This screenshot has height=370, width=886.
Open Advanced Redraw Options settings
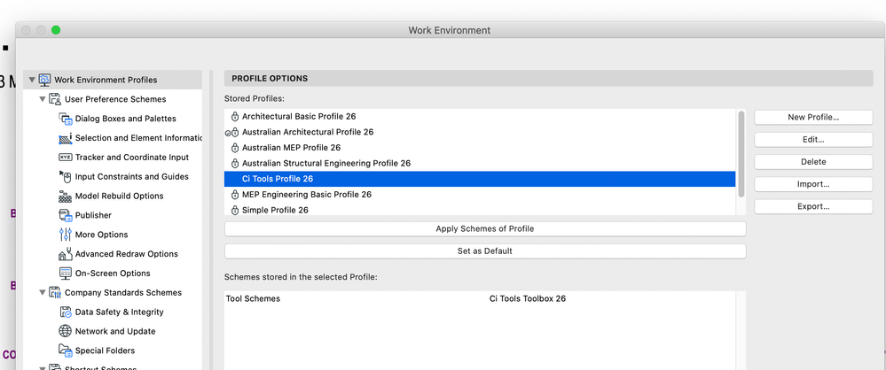pos(126,254)
